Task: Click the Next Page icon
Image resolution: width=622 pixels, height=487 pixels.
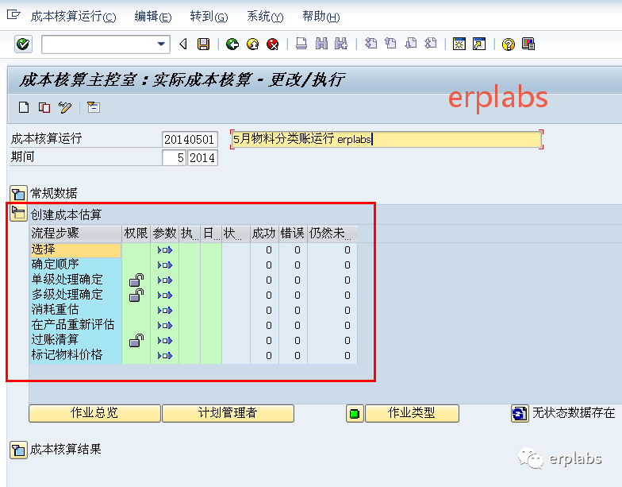Action: click(411, 43)
